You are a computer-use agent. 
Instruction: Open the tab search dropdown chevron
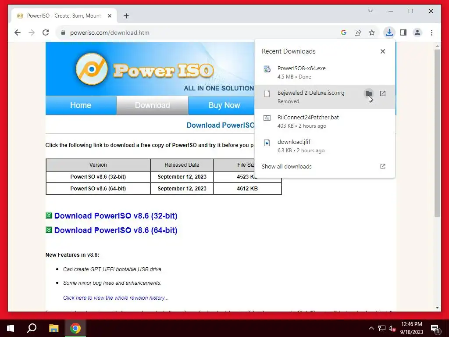click(x=370, y=11)
